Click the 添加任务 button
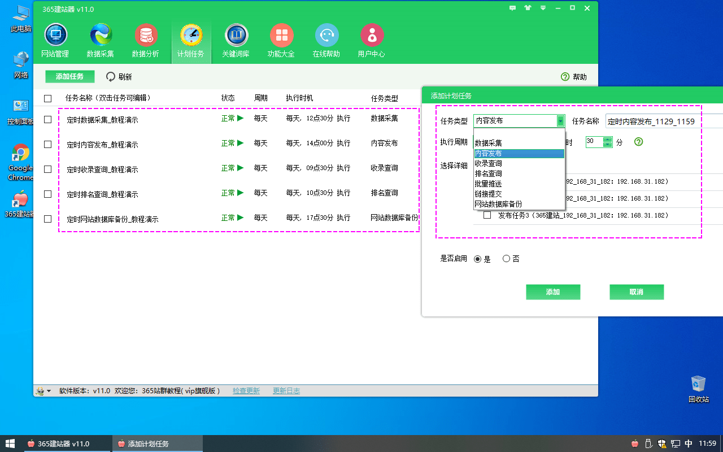This screenshot has width=723, height=452. click(69, 77)
